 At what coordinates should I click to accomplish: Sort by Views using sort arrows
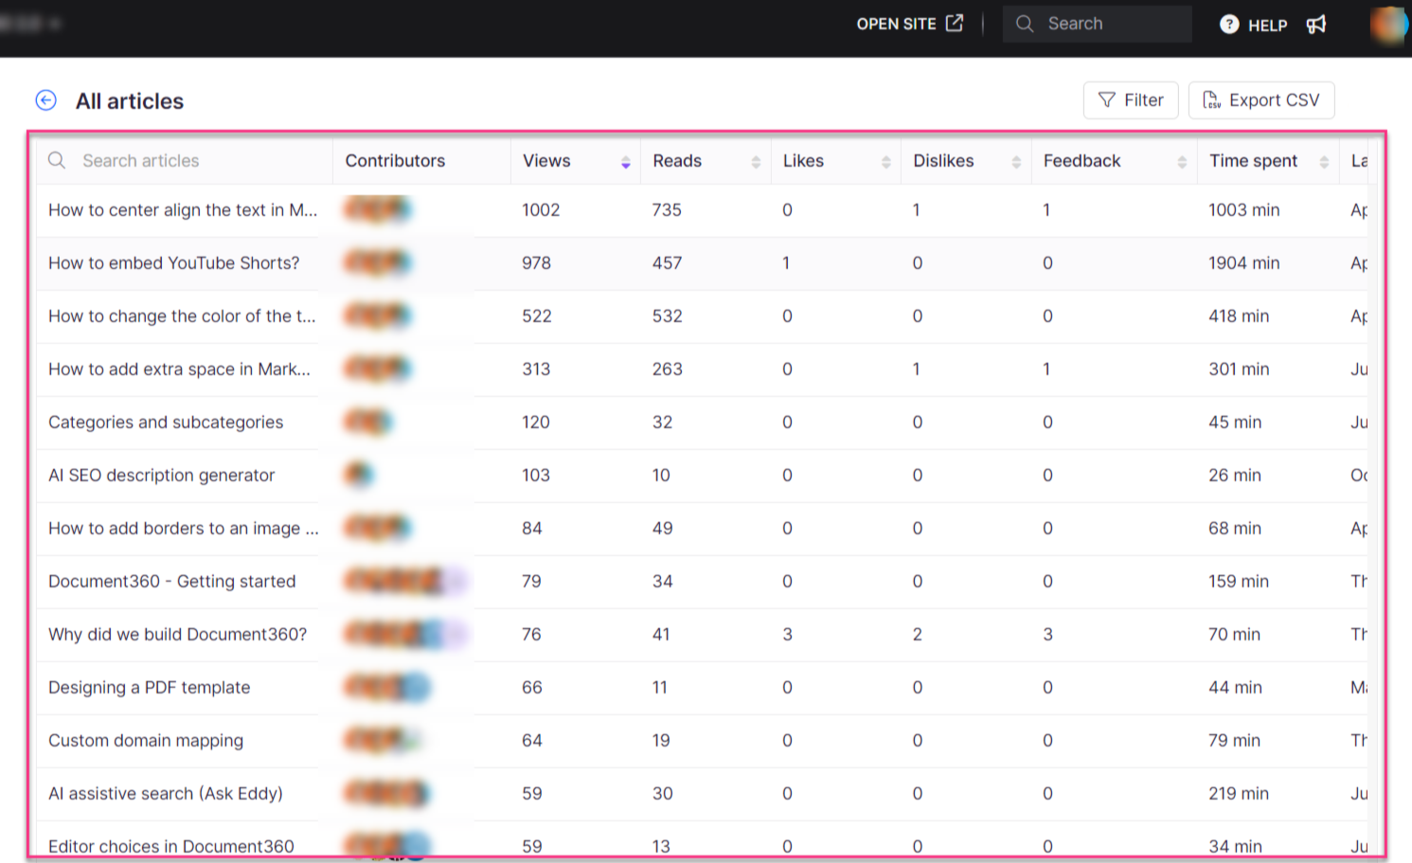625,162
